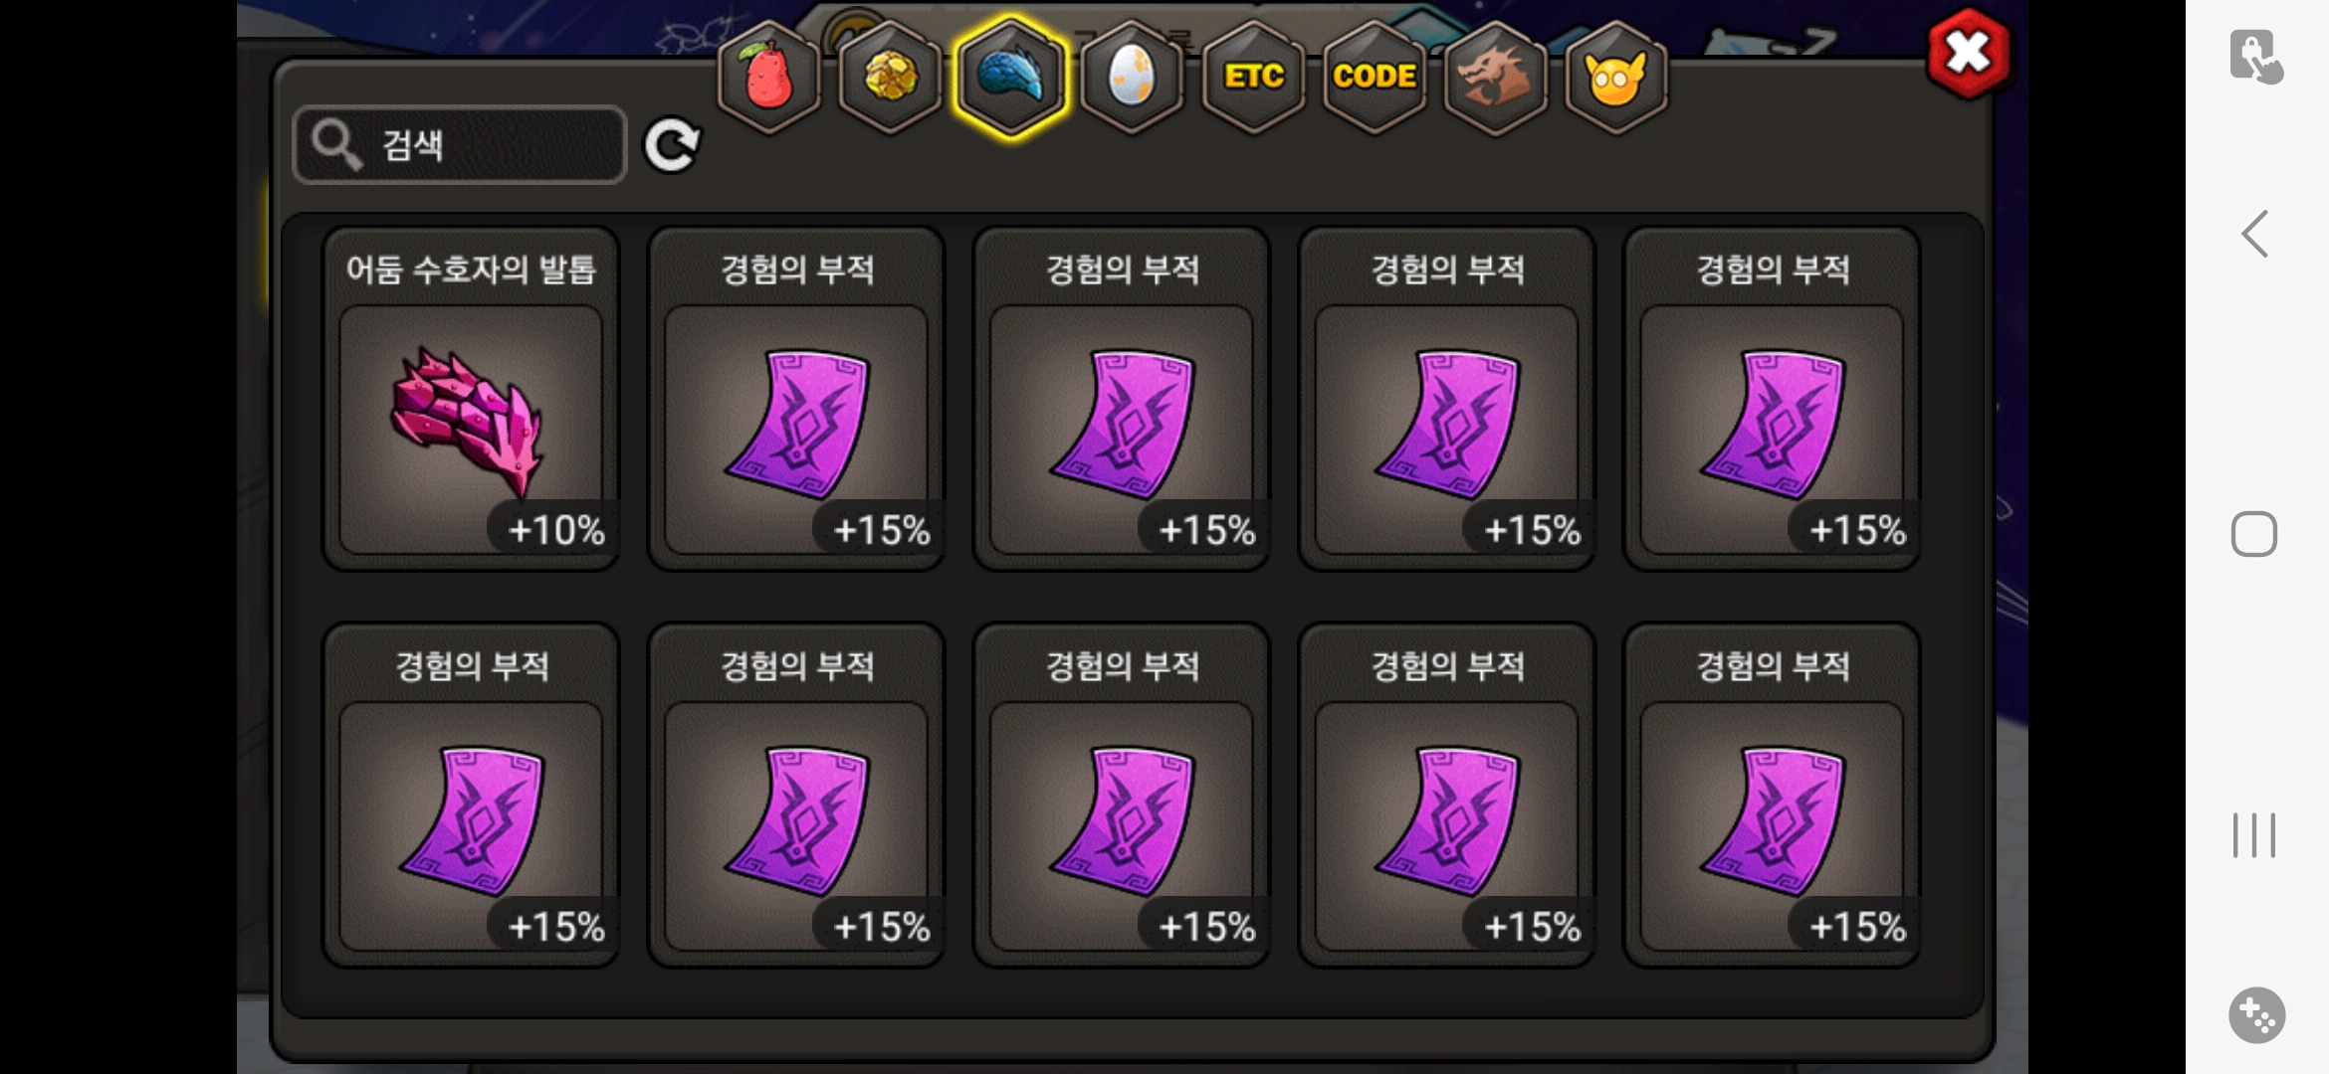Viewport: 2329px width, 1074px height.
Task: Select the first 경험의 부적 +15% talisman
Action: point(796,399)
